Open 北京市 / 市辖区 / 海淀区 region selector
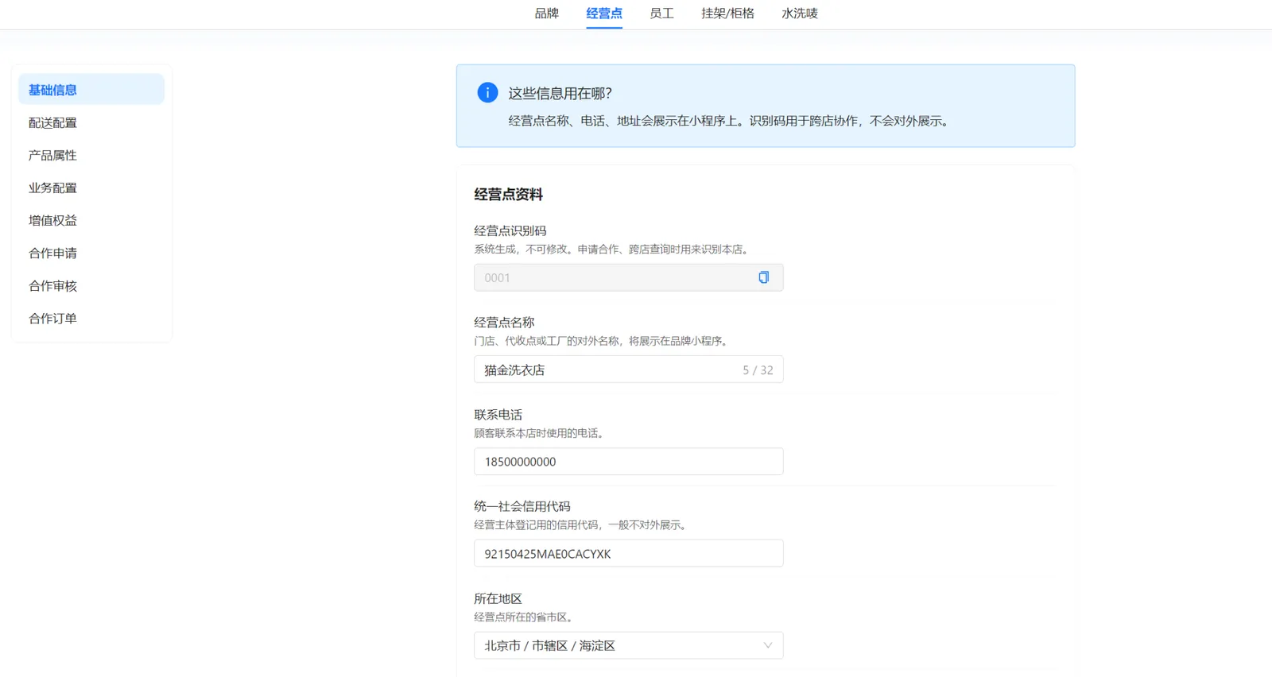This screenshot has height=677, width=1272. (628, 645)
